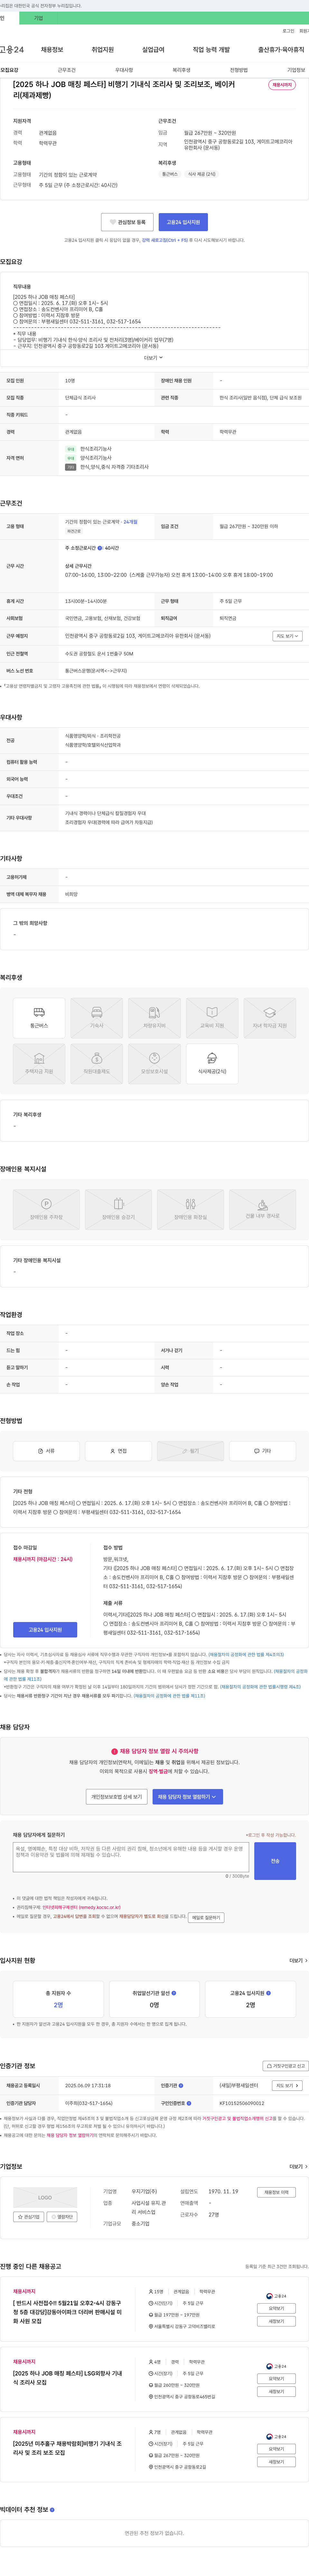Click the 기숙사 welfare icon
The width and height of the screenshot is (309, 2576).
pos(97,1018)
